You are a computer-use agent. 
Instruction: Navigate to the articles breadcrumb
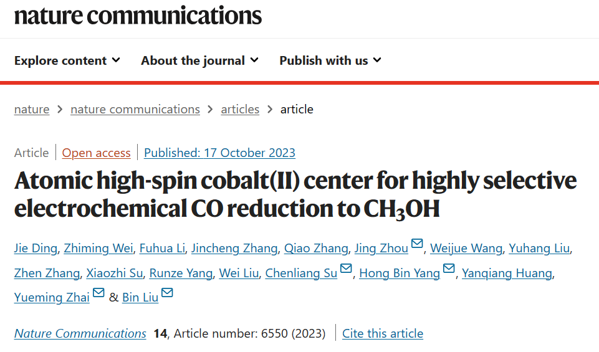(240, 109)
